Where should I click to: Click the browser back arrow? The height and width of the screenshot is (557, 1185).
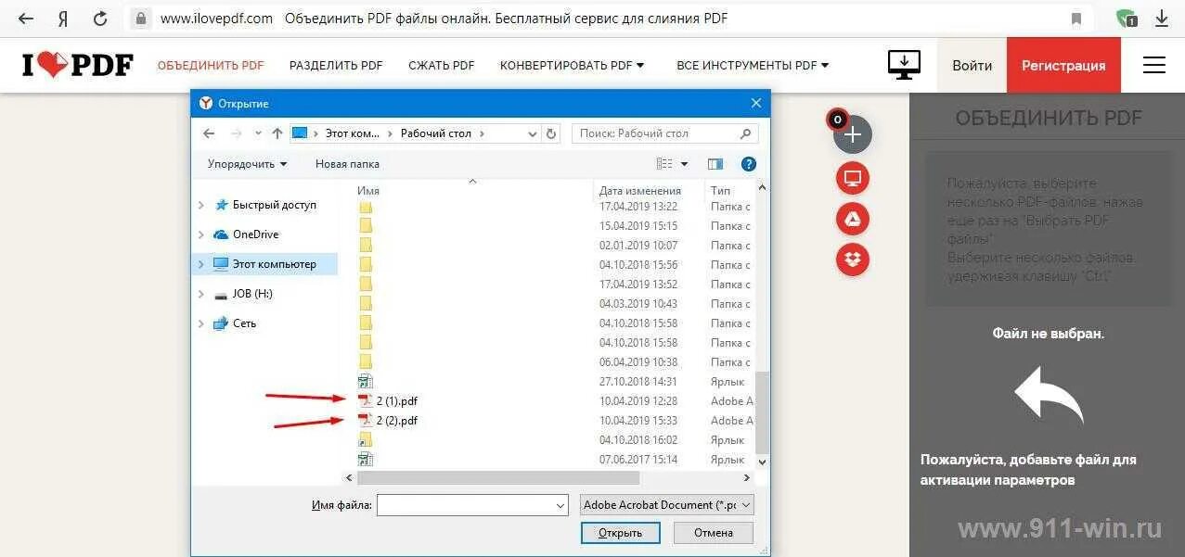pyautogui.click(x=26, y=18)
